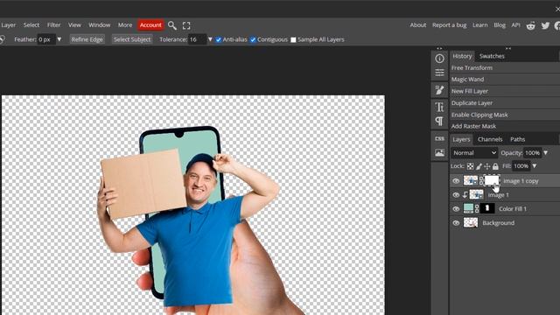The width and height of the screenshot is (560, 315).
Task: Open the Normal blend mode dropdown
Action: [x=474, y=153]
